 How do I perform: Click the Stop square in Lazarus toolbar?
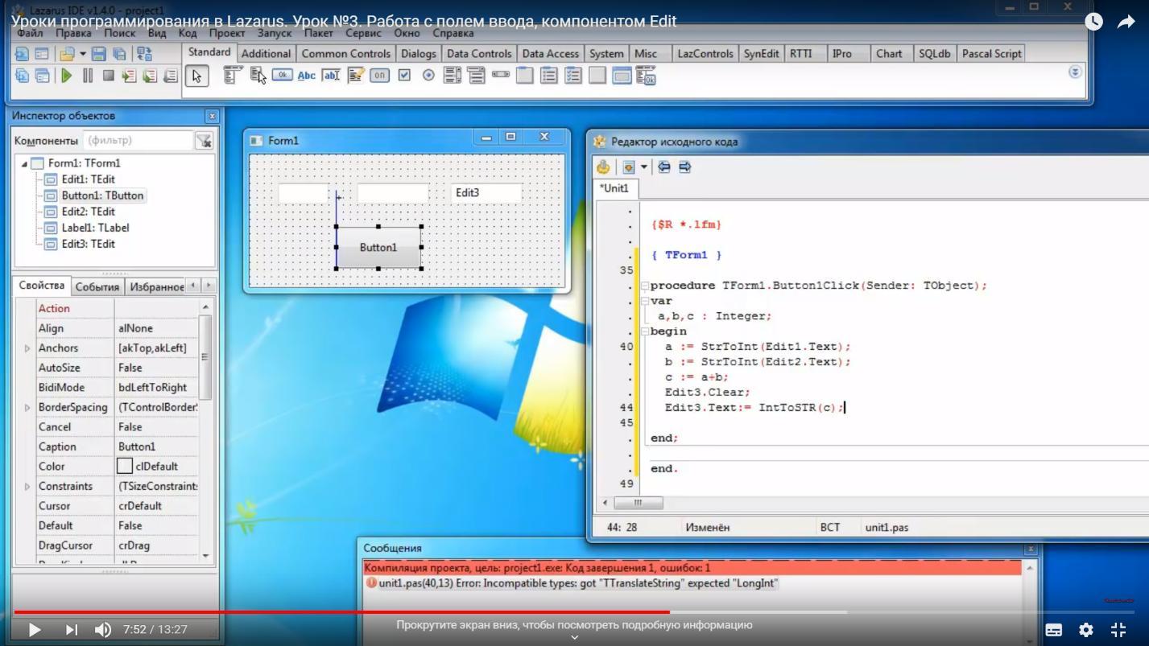click(108, 76)
